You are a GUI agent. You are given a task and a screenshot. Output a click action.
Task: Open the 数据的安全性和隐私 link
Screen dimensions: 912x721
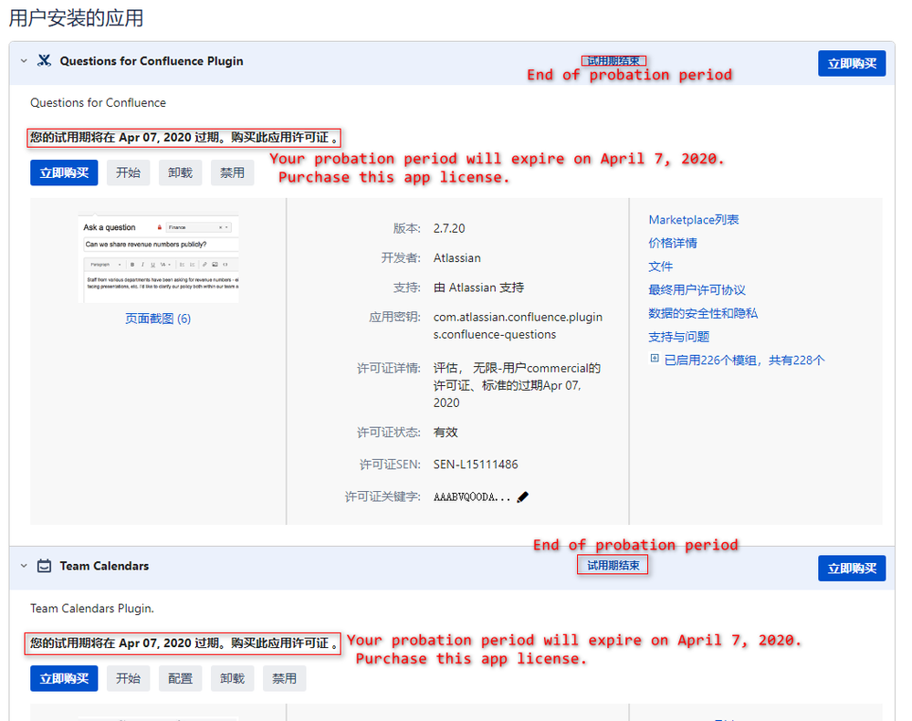(703, 313)
